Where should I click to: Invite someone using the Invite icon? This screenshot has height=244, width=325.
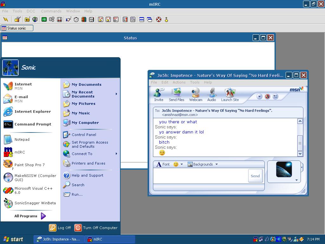pos(159,95)
